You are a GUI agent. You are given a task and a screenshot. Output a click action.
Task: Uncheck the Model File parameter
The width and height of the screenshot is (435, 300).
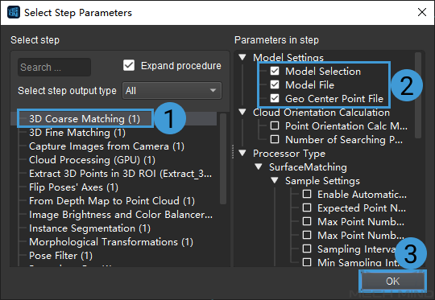tap(275, 84)
